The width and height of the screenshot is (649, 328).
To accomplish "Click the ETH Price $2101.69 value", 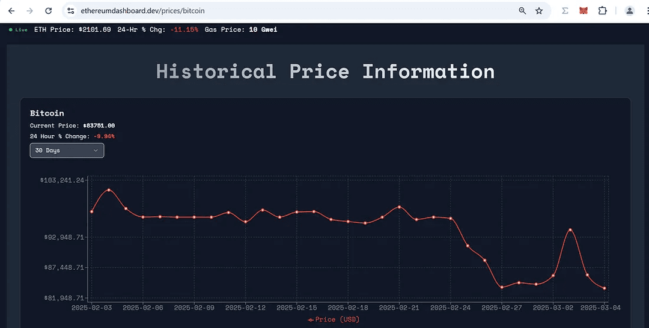I will [95, 30].
